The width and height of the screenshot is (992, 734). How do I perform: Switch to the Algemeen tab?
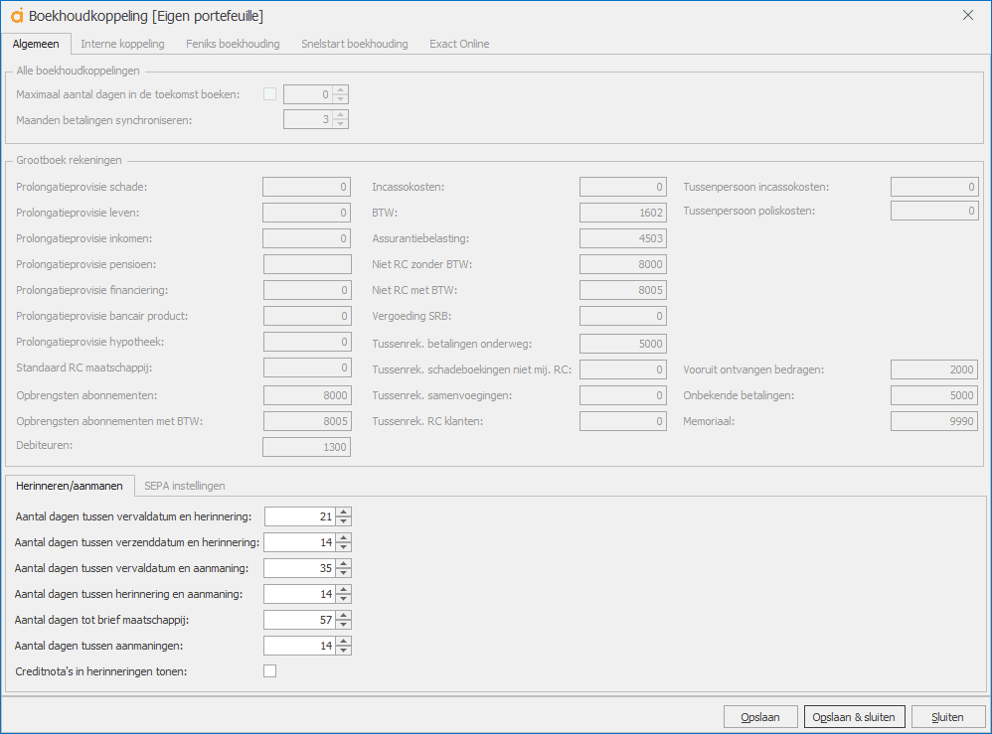click(36, 44)
